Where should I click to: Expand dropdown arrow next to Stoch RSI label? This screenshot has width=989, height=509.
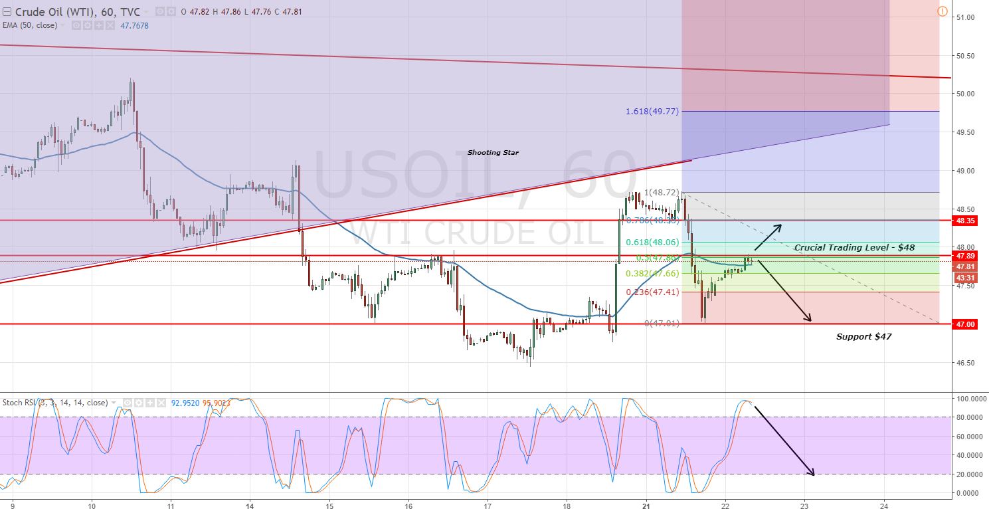point(113,403)
